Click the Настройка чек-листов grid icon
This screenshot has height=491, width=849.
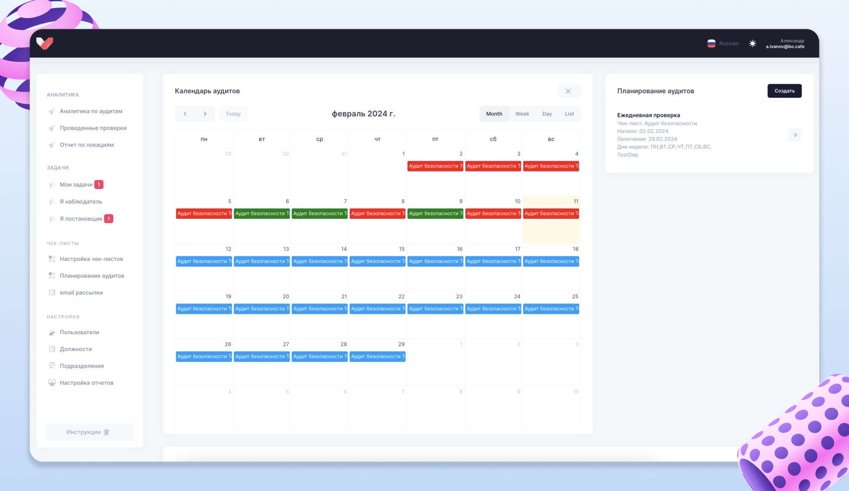click(x=52, y=259)
